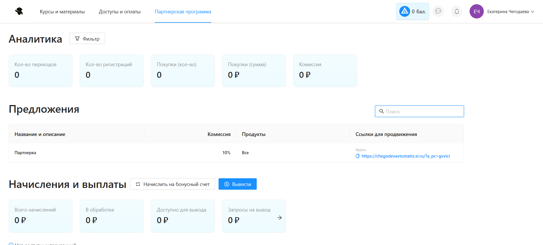Open notifications bell

click(456, 11)
